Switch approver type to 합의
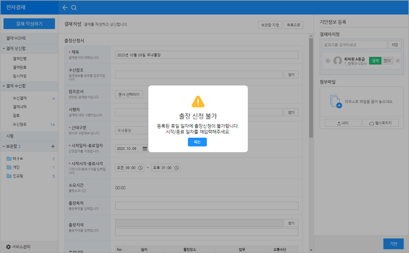This screenshot has height=253, width=409. 387,61
